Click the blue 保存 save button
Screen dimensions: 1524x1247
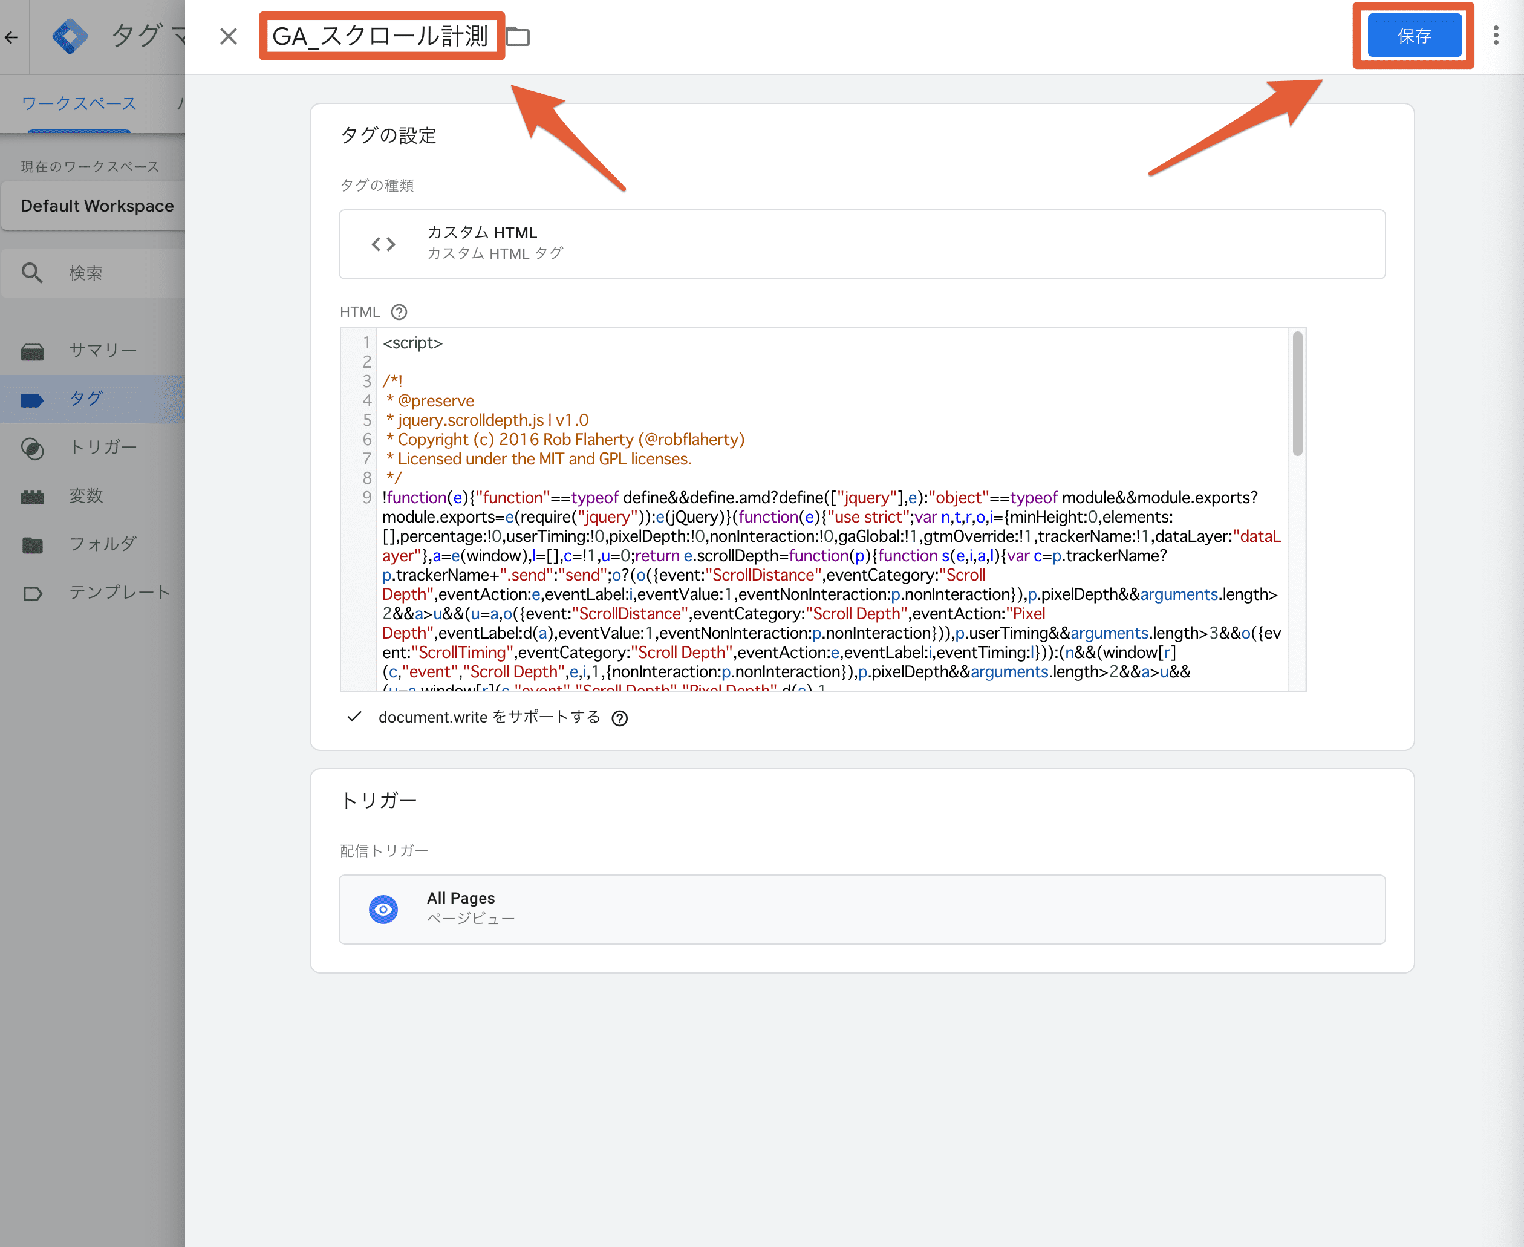pos(1413,36)
